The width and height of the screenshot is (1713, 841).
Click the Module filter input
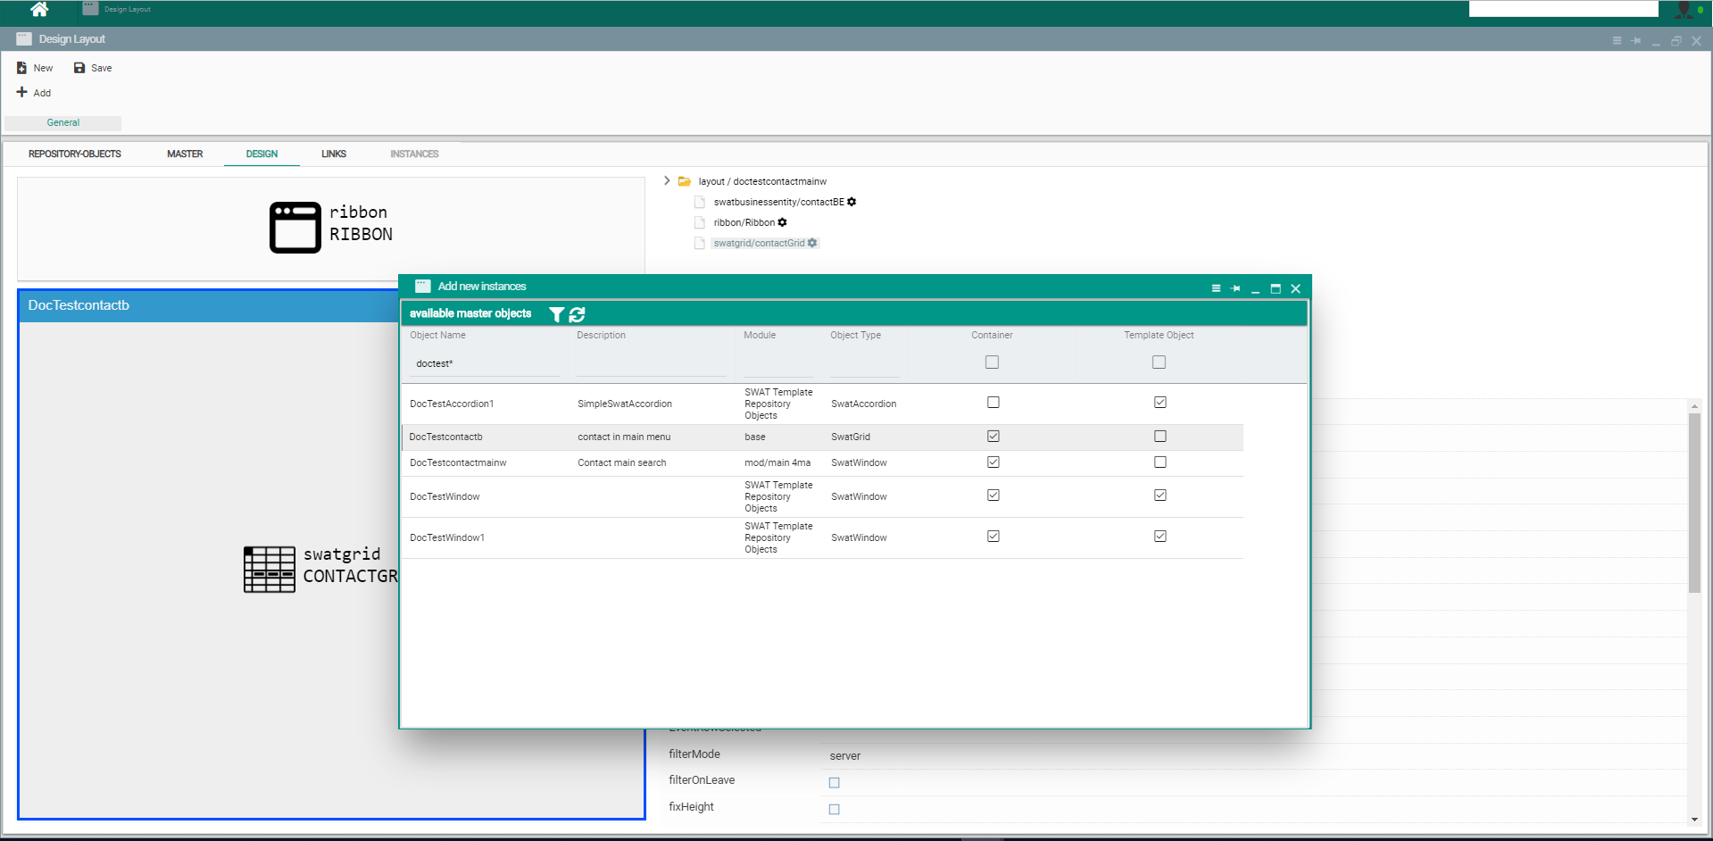pos(778,363)
